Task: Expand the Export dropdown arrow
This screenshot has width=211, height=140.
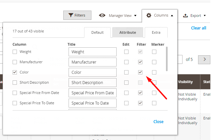Action: point(205,16)
